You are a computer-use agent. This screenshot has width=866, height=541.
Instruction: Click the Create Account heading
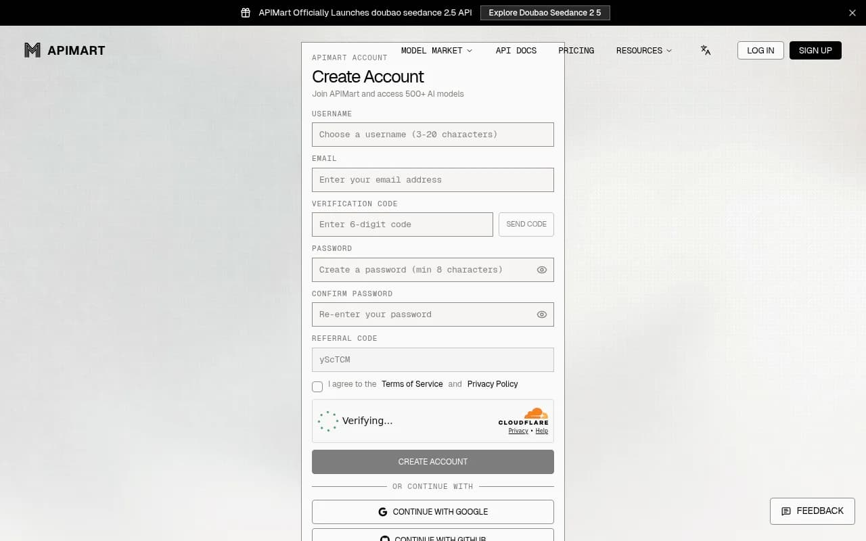coord(368,76)
